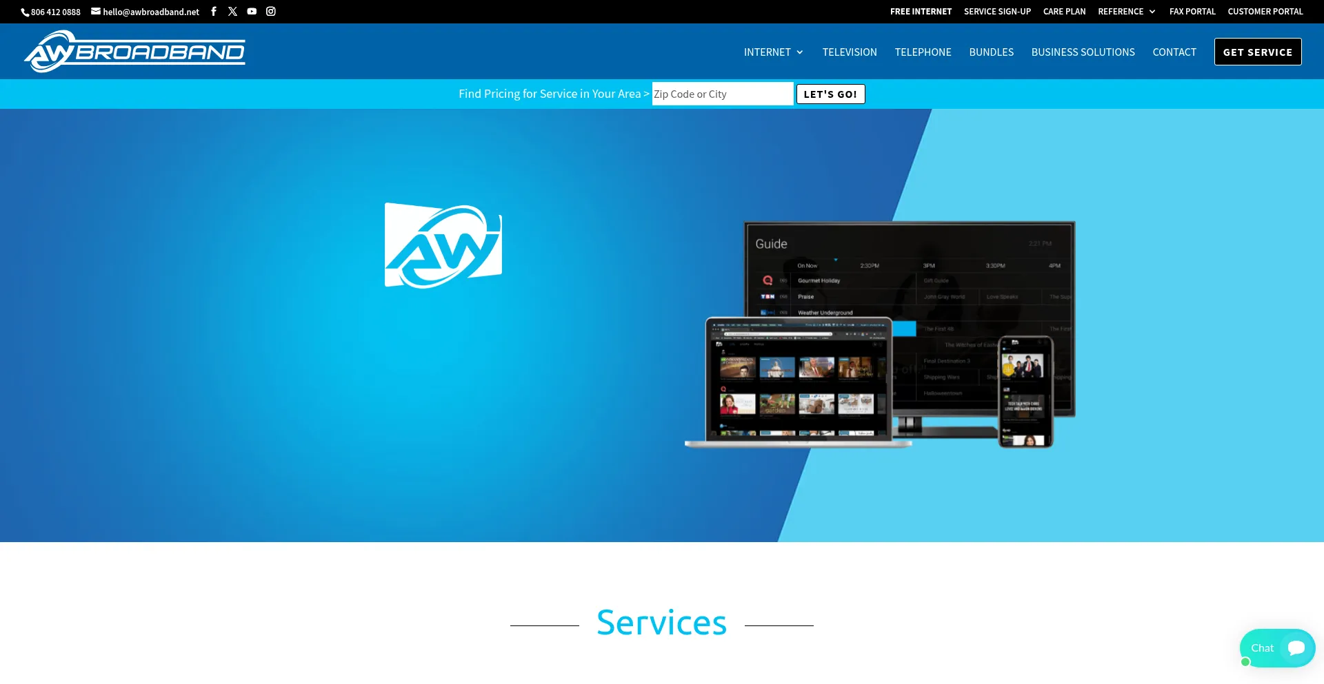Click the TV guide devices image
The width and height of the screenshot is (1324, 684).
tap(880, 335)
